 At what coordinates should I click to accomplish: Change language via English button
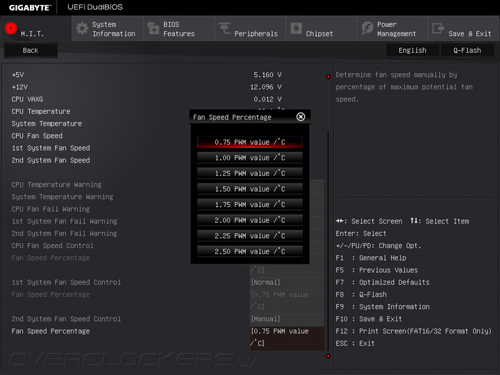[412, 51]
